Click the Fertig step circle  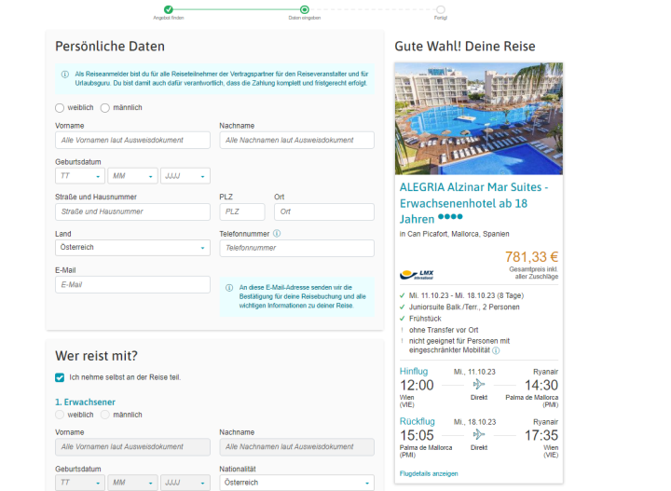click(440, 9)
